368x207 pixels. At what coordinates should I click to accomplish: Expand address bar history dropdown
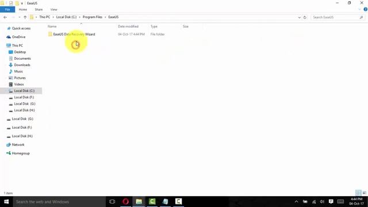click(299, 17)
